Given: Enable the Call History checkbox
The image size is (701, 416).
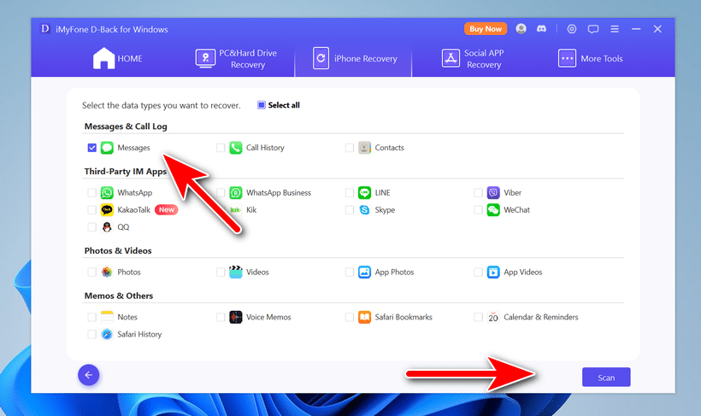Looking at the screenshot, I should (x=221, y=148).
